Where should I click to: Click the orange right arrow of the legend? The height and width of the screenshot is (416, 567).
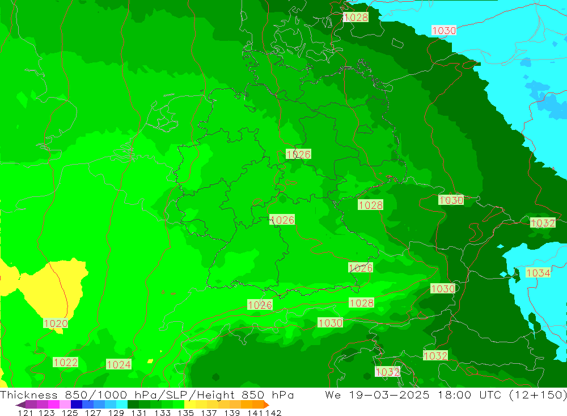coord(266,405)
